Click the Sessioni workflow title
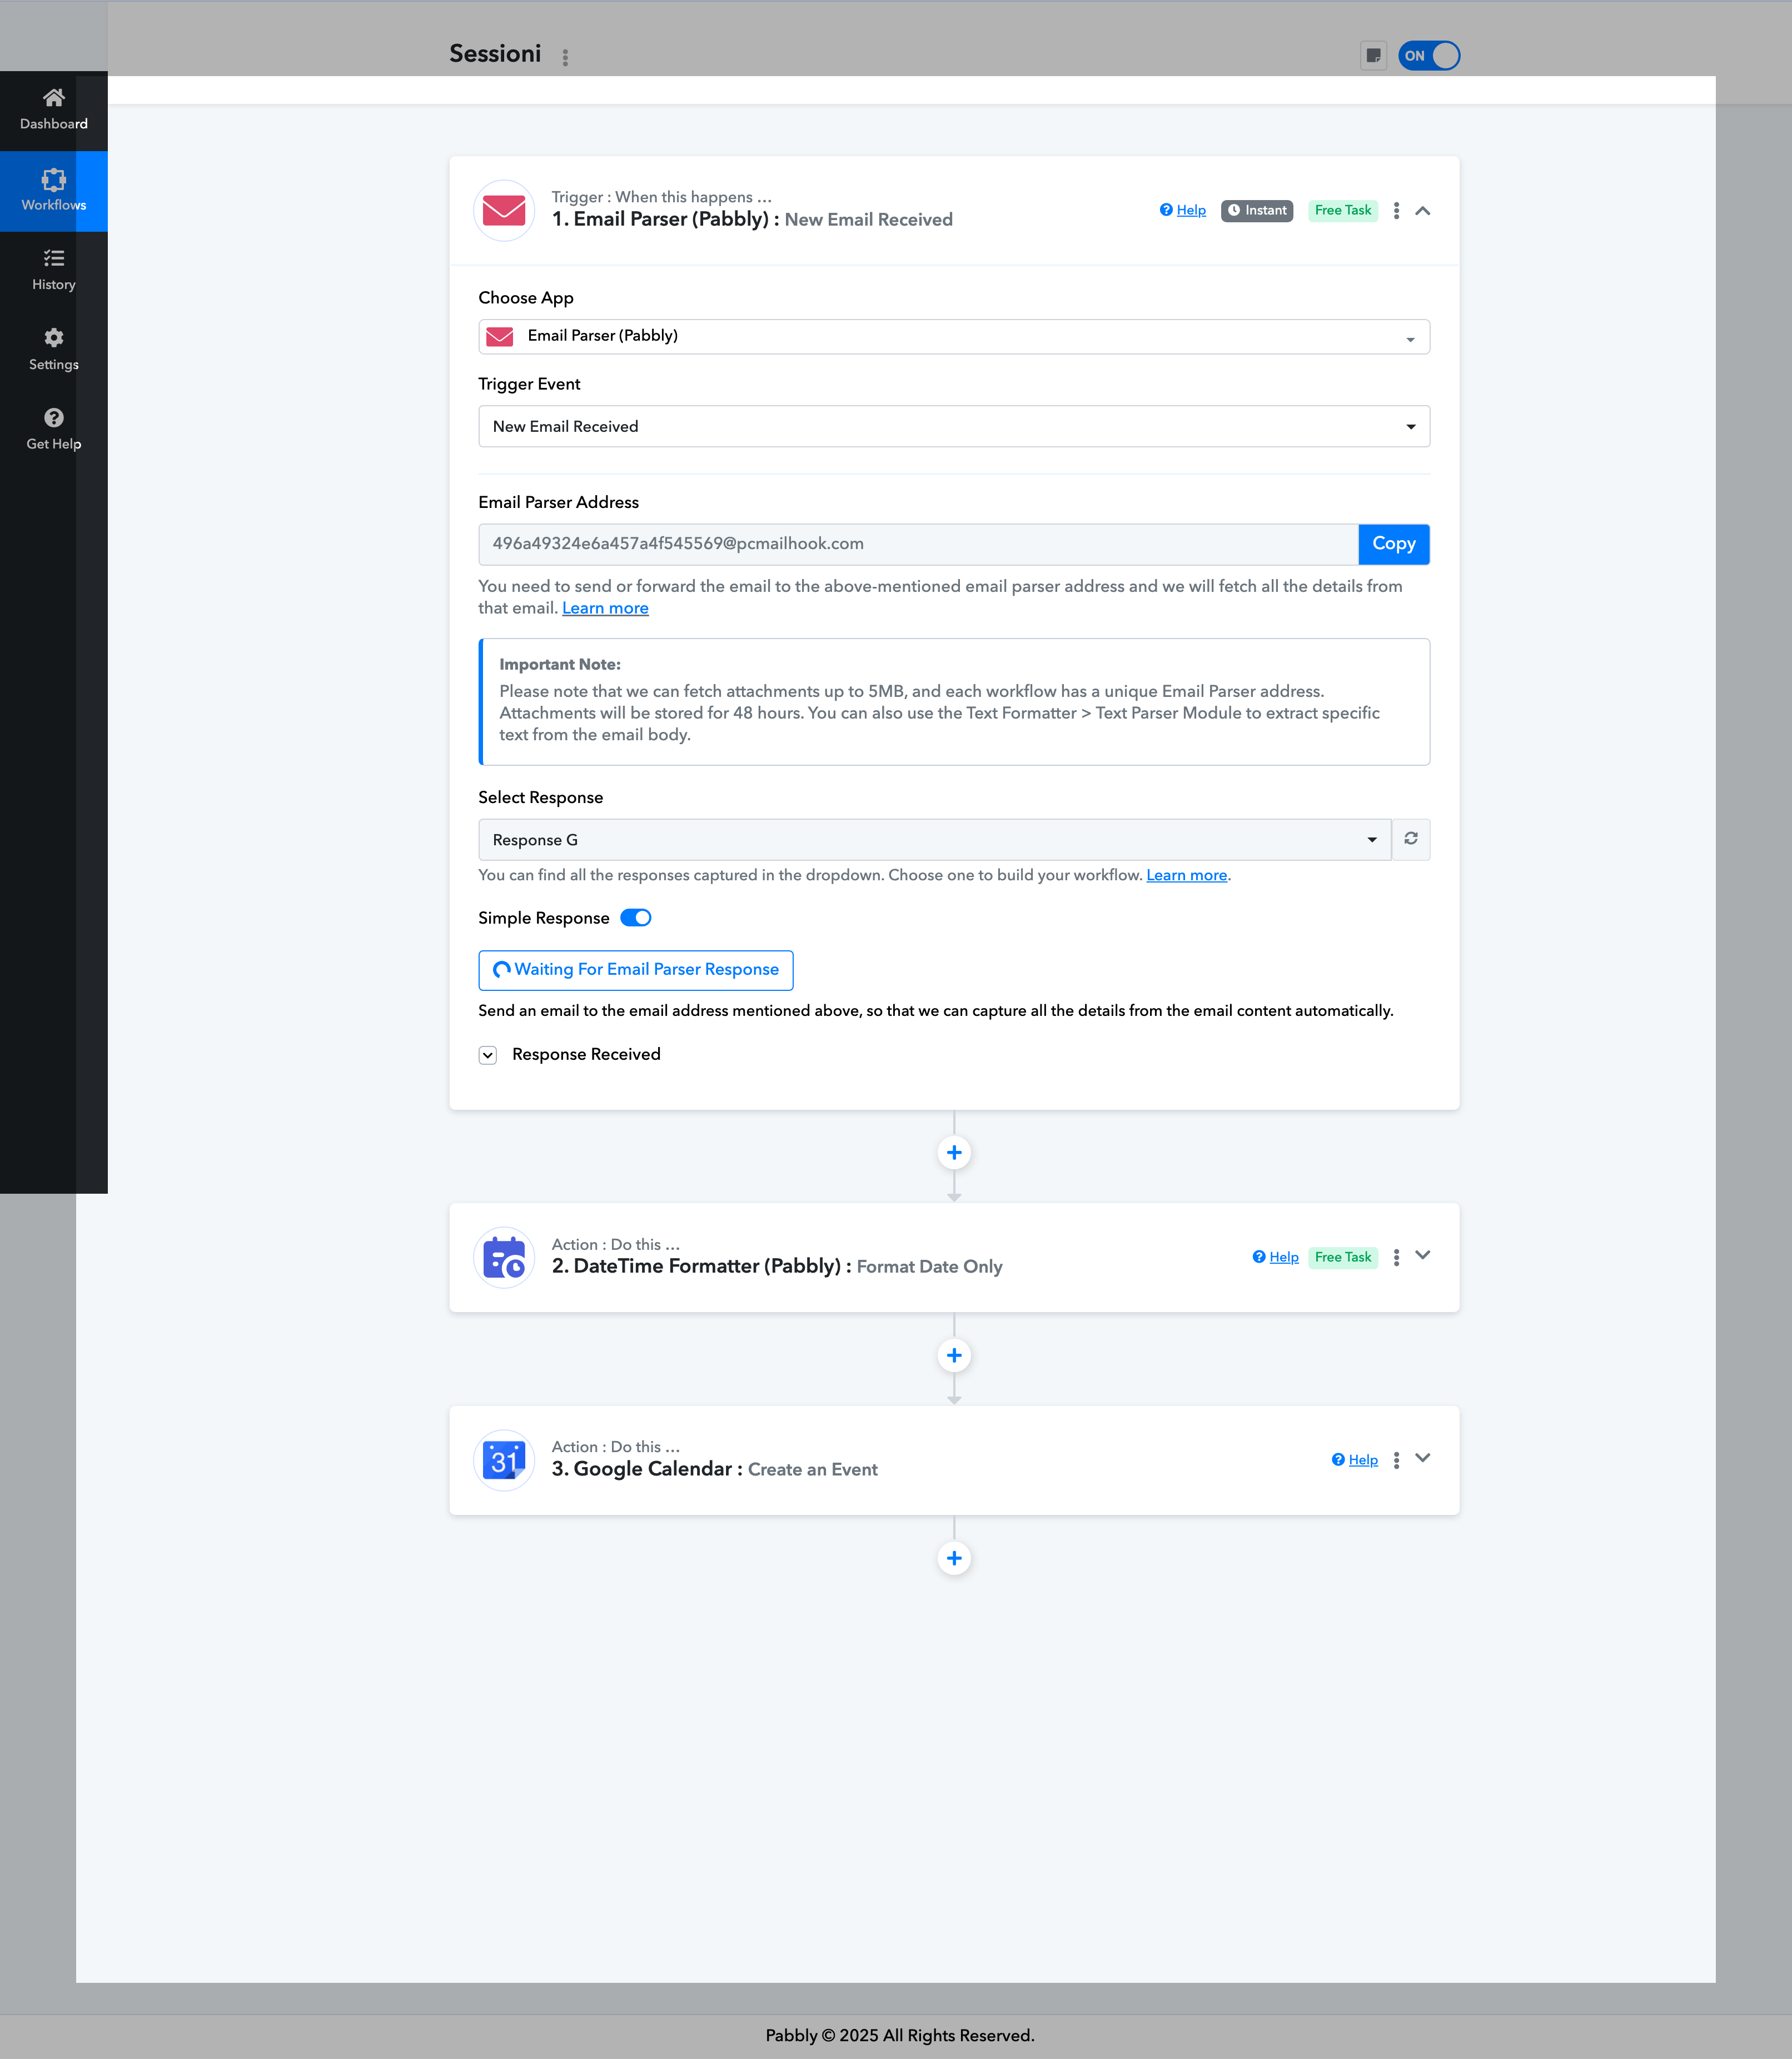This screenshot has width=1792, height=2059. (495, 54)
